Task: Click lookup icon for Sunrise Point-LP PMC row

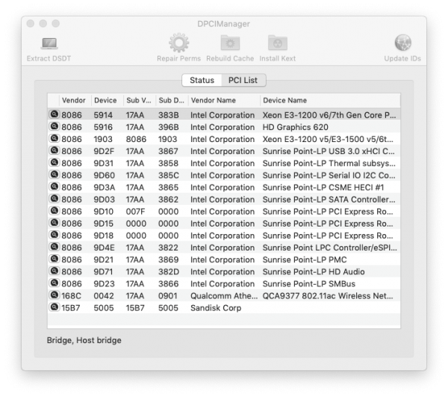Action: pos(54,259)
